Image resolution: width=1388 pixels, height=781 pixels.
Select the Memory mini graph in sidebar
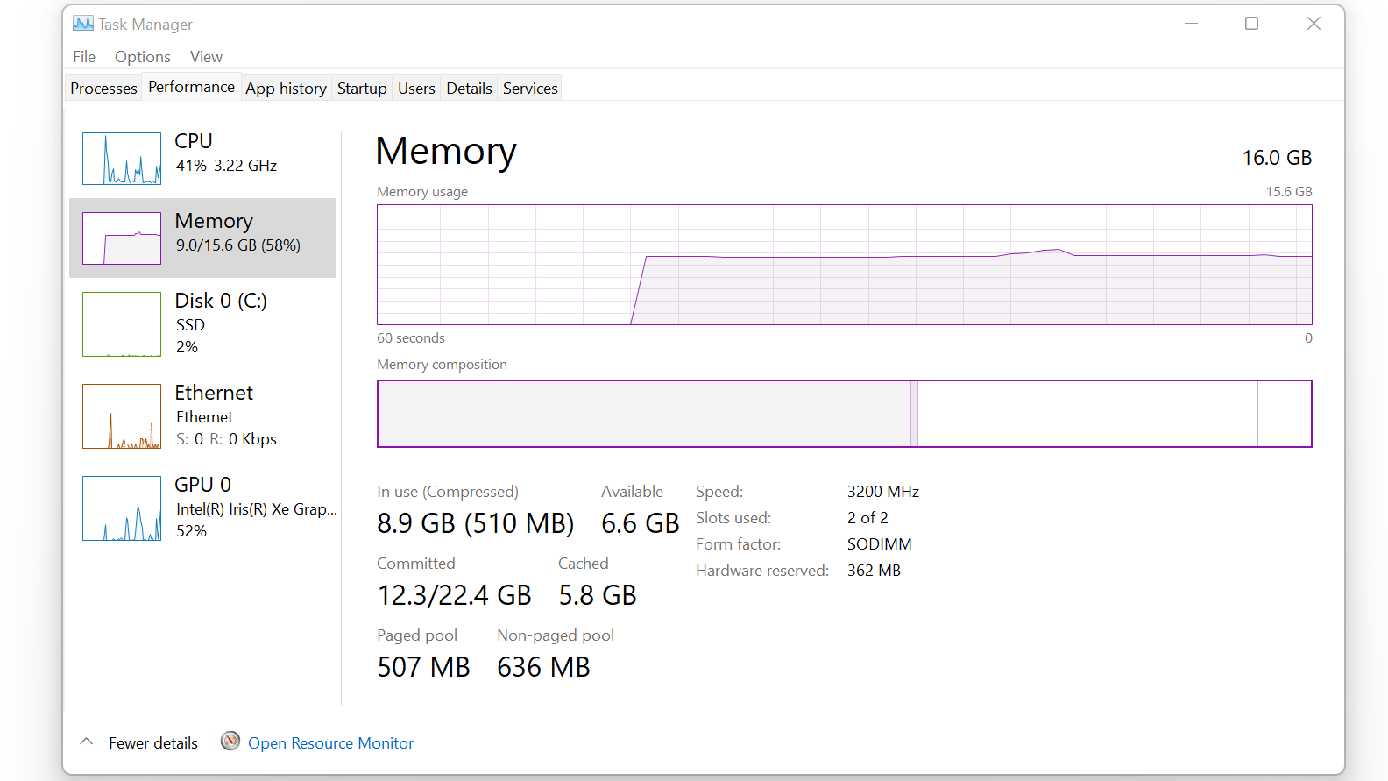(122, 238)
